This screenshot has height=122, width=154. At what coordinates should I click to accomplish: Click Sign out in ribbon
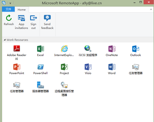[33, 22]
